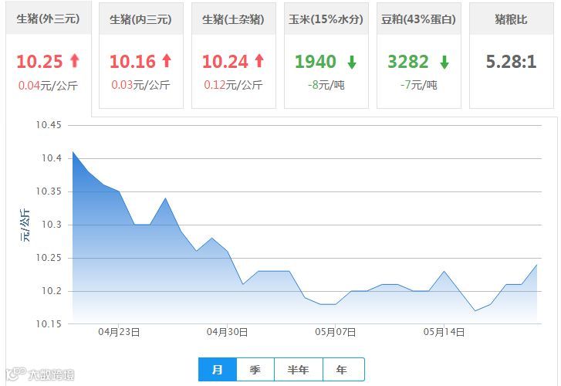Switch chart to 年 range
The width and height of the screenshot is (561, 386).
coord(343,370)
